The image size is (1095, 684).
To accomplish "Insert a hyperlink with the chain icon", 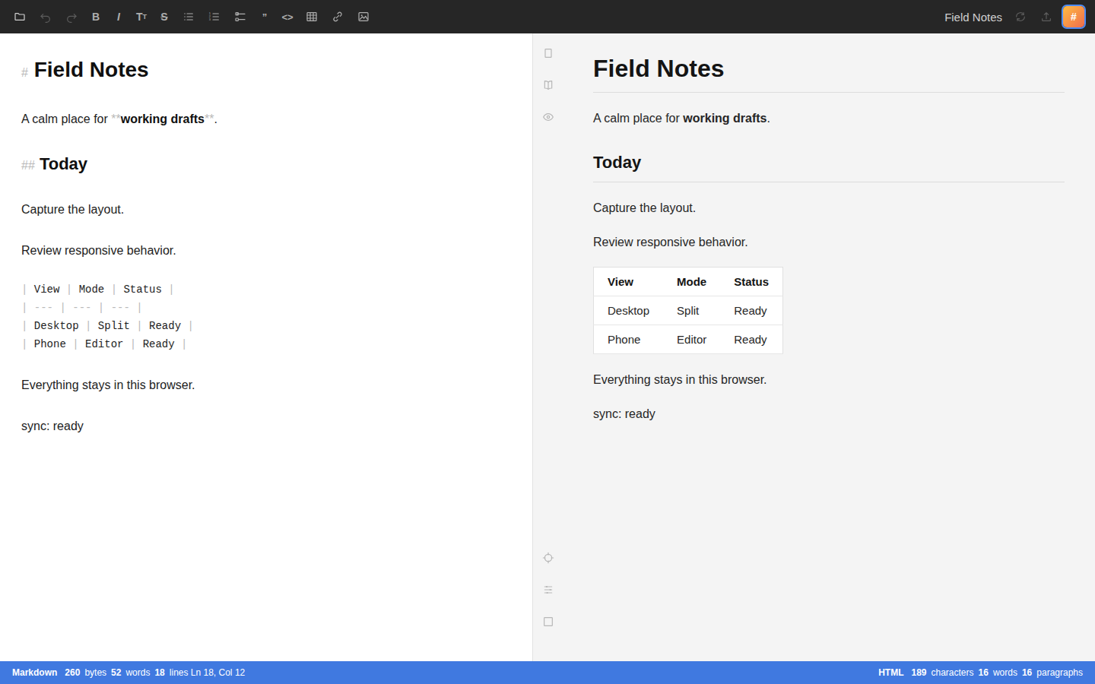I will 338,17.
